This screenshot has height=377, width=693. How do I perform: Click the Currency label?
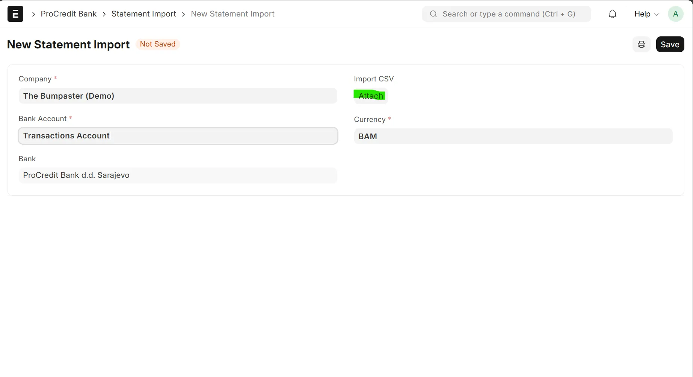370,119
